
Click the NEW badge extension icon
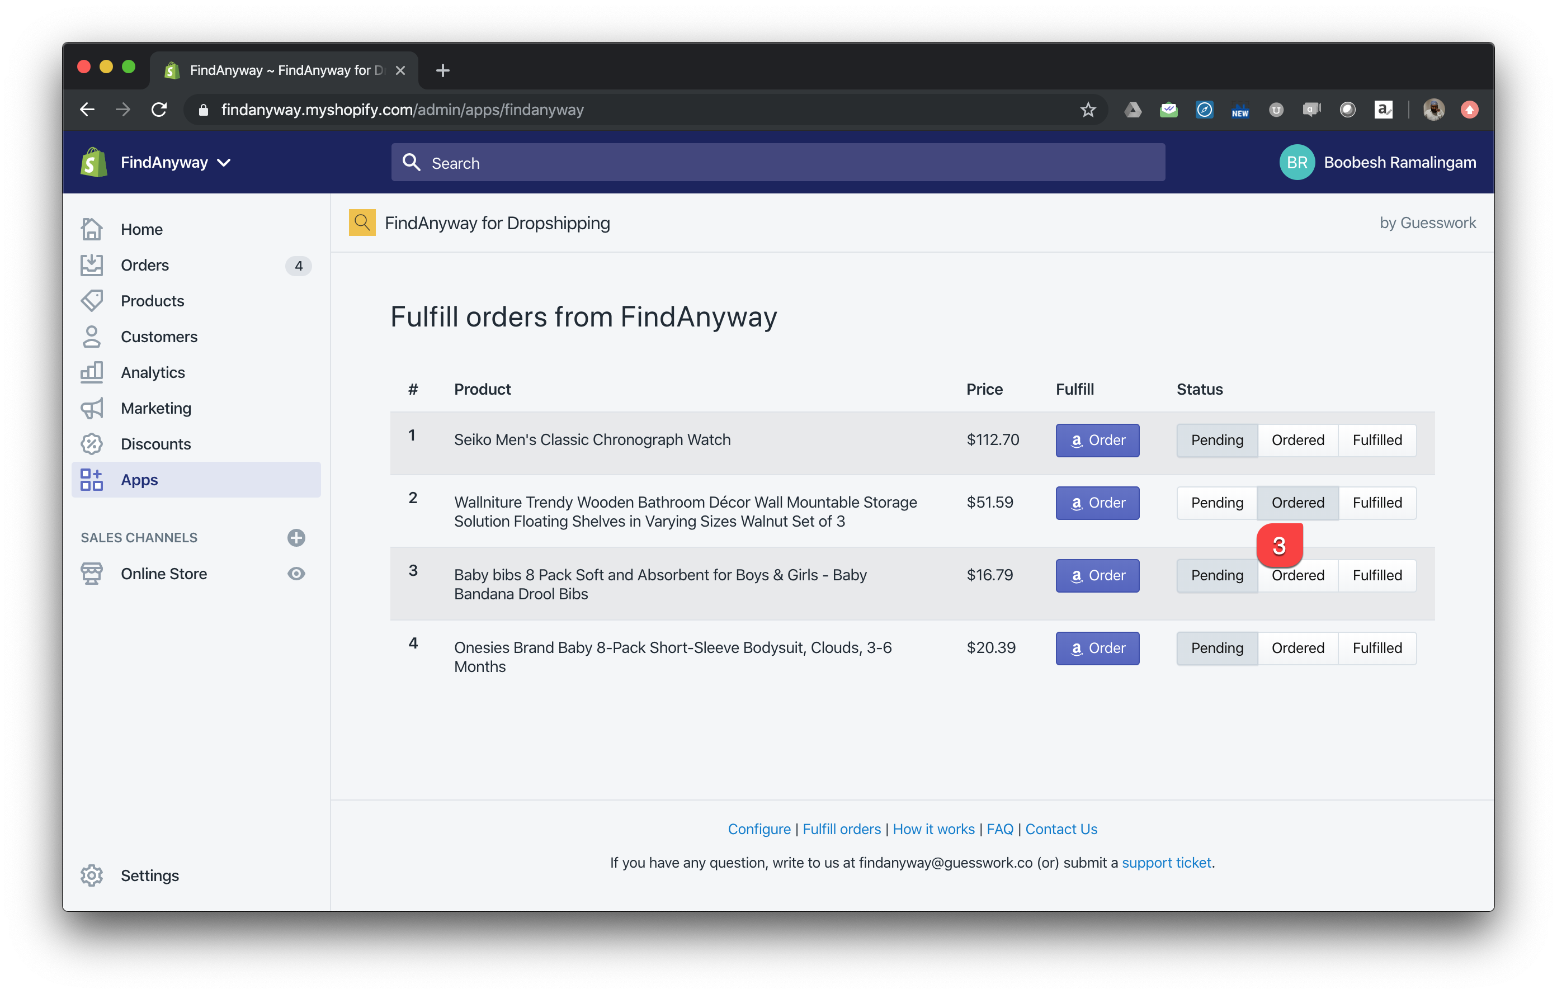pos(1239,111)
